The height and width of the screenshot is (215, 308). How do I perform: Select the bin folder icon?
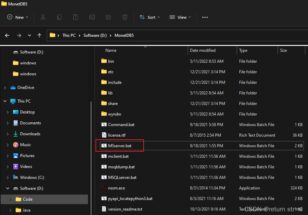coord(104,61)
